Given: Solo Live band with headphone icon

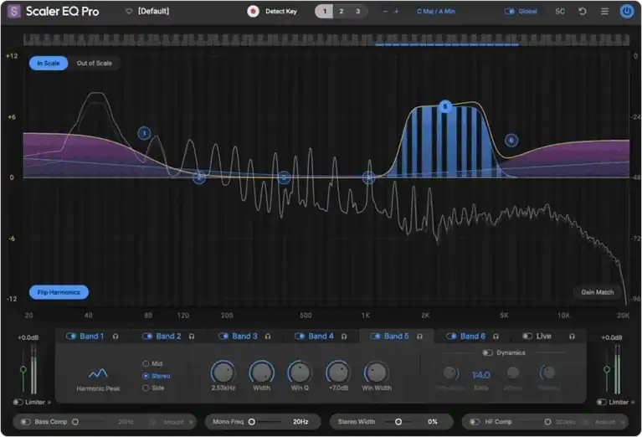Looking at the screenshot, I should pos(572,337).
